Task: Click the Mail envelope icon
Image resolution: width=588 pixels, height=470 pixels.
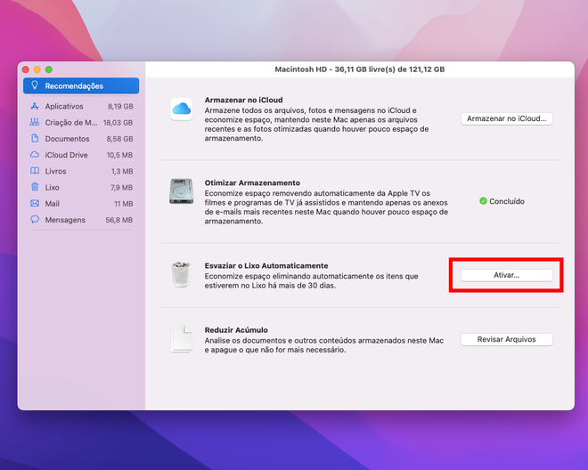Action: pos(35,203)
